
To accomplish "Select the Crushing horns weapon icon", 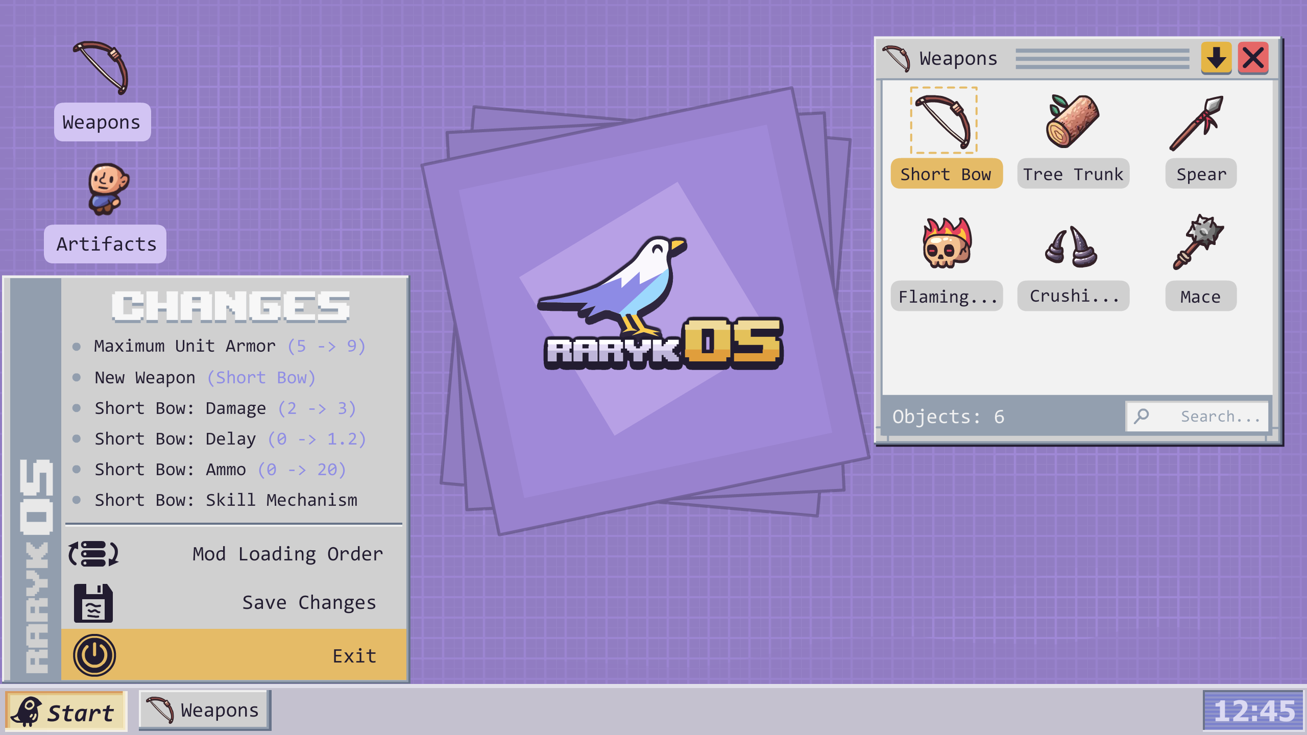I will (x=1072, y=246).
